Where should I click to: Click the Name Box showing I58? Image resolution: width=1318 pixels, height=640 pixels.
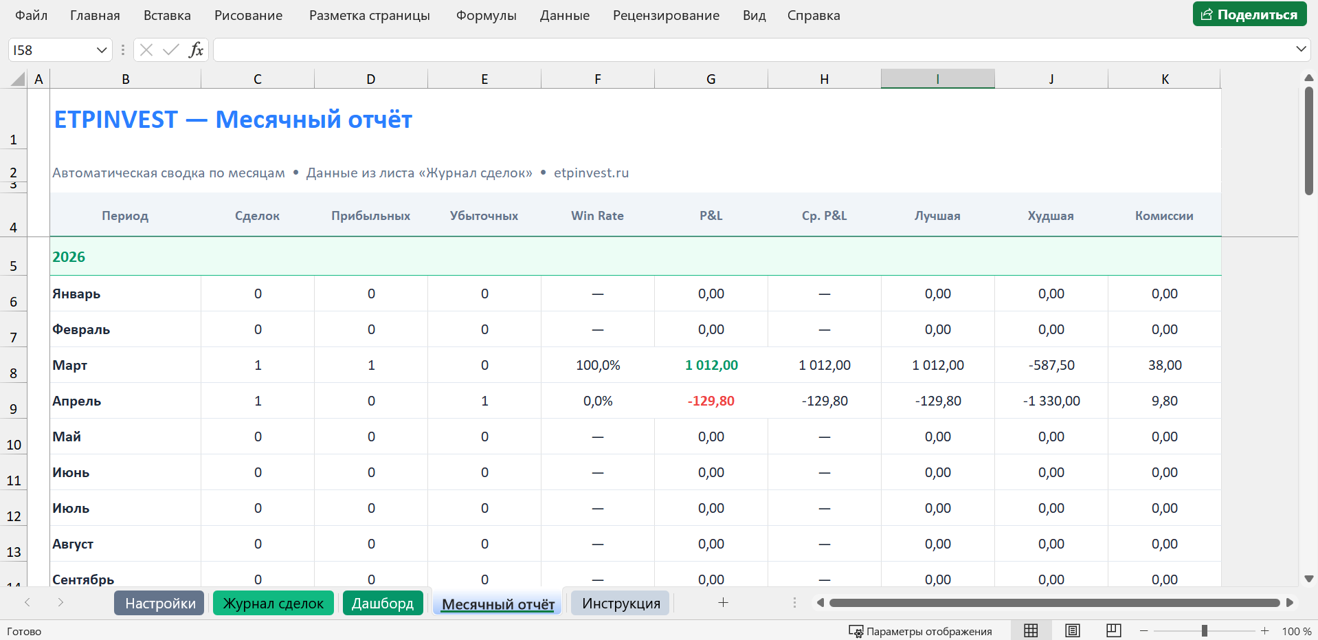pyautogui.click(x=52, y=50)
